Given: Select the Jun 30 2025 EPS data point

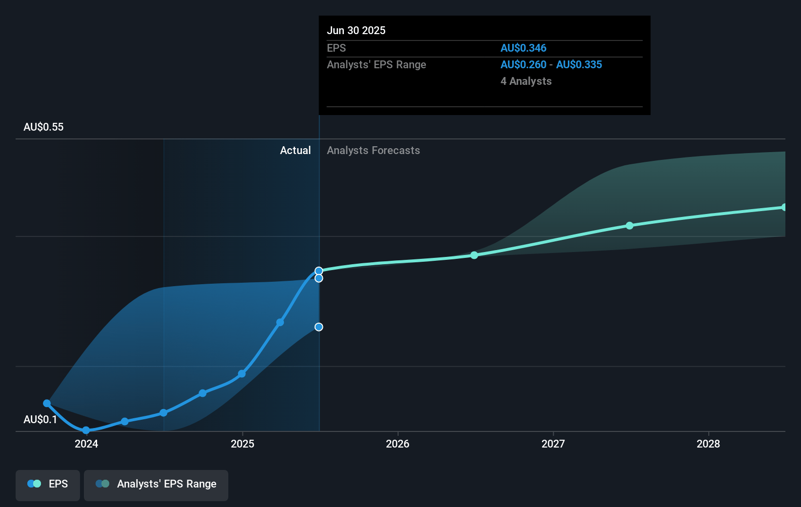Looking at the screenshot, I should click(x=319, y=271).
